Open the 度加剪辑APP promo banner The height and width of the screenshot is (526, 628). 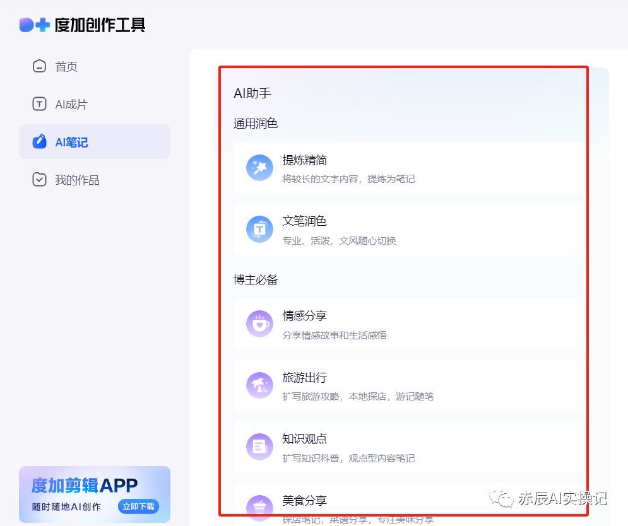pos(95,494)
